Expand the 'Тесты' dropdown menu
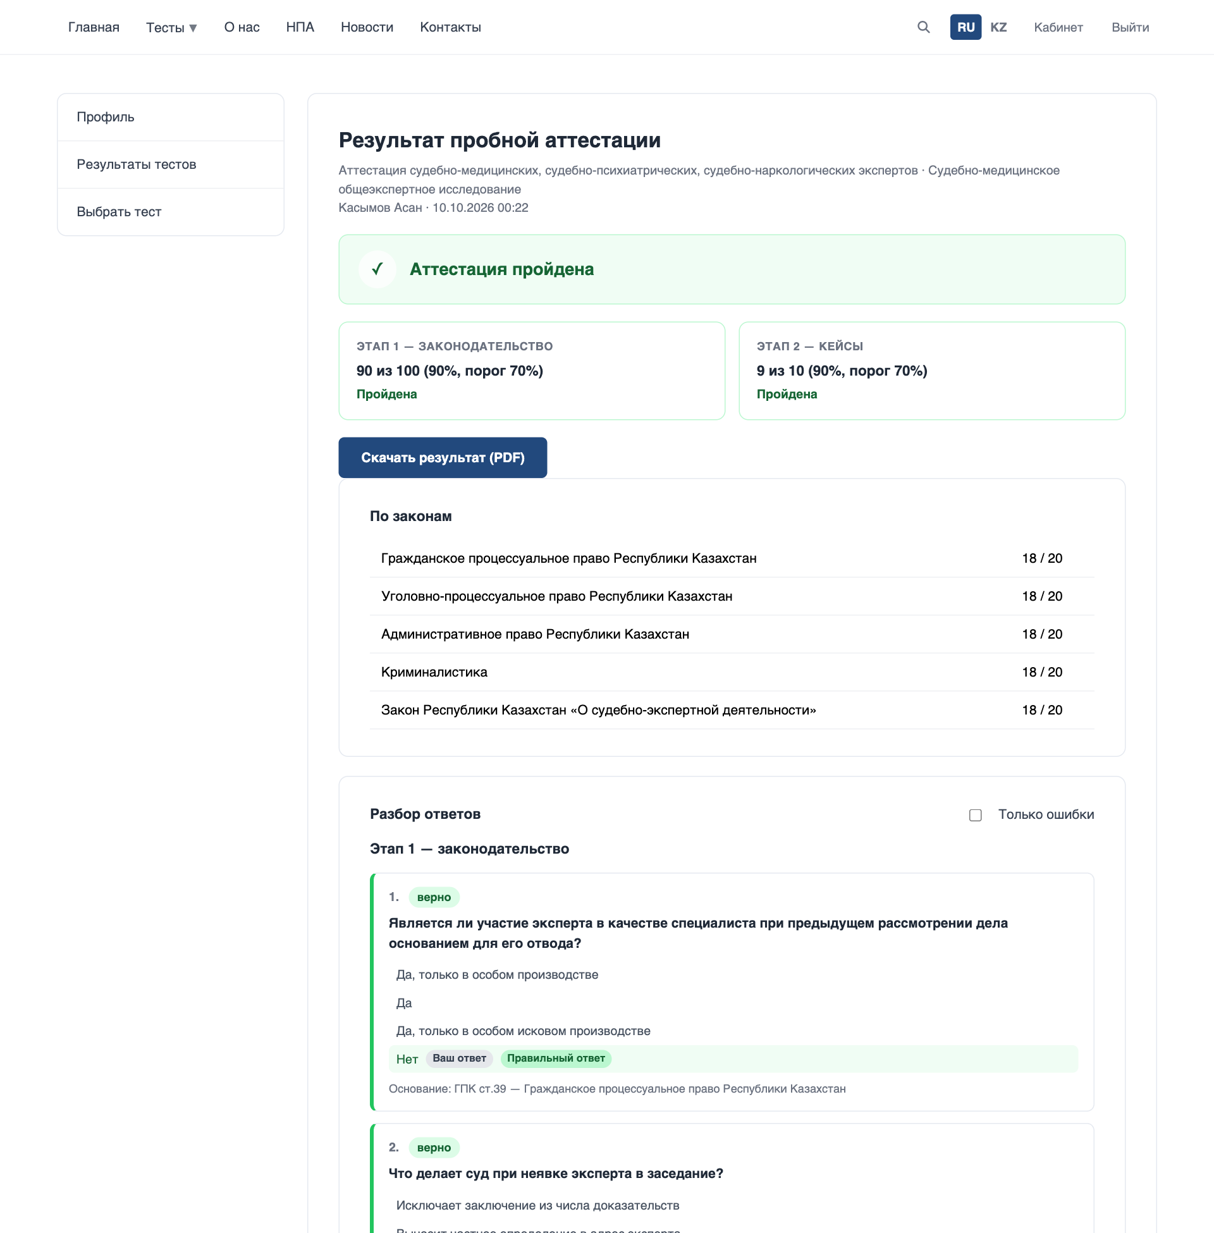This screenshot has height=1233, width=1214. tap(171, 27)
